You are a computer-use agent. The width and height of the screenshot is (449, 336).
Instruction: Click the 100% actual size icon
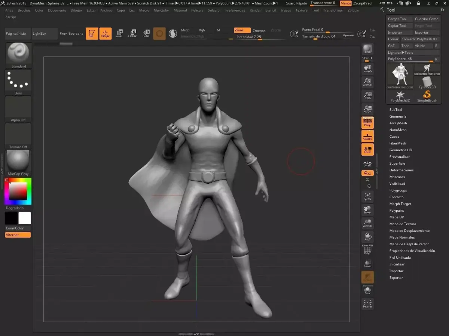pos(367,96)
